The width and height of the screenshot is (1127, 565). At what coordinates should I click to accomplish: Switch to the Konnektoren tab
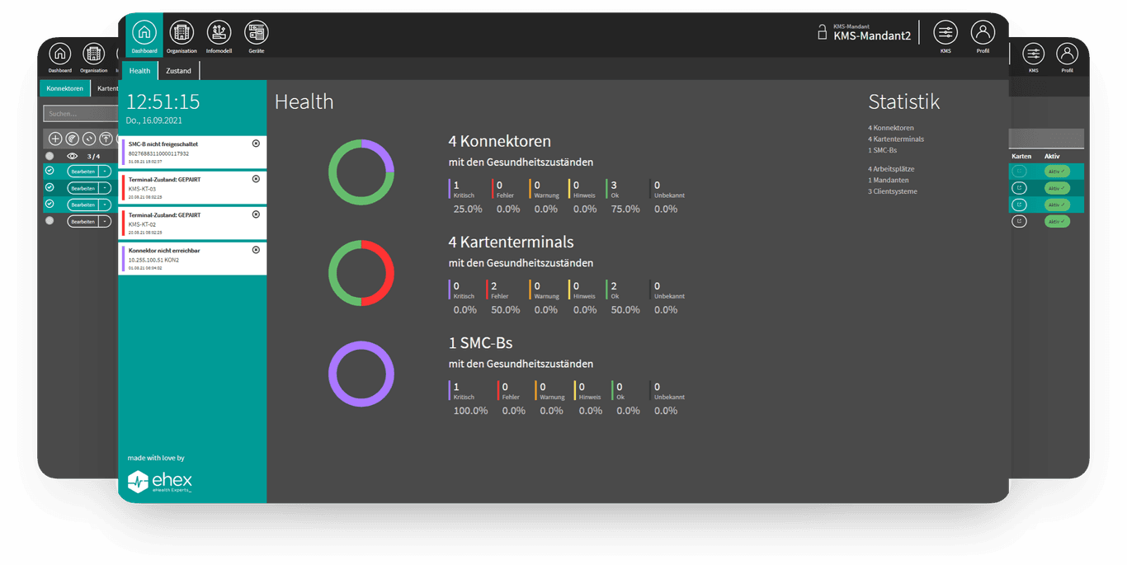pyautogui.click(x=64, y=87)
